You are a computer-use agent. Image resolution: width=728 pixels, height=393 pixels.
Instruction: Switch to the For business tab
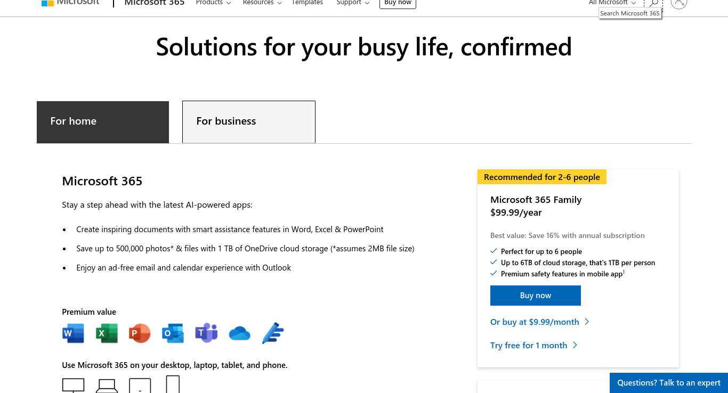click(x=249, y=122)
